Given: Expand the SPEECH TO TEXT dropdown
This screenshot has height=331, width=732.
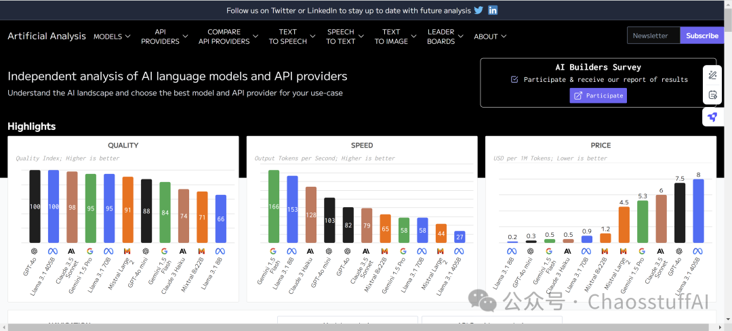Looking at the screenshot, I should (344, 37).
